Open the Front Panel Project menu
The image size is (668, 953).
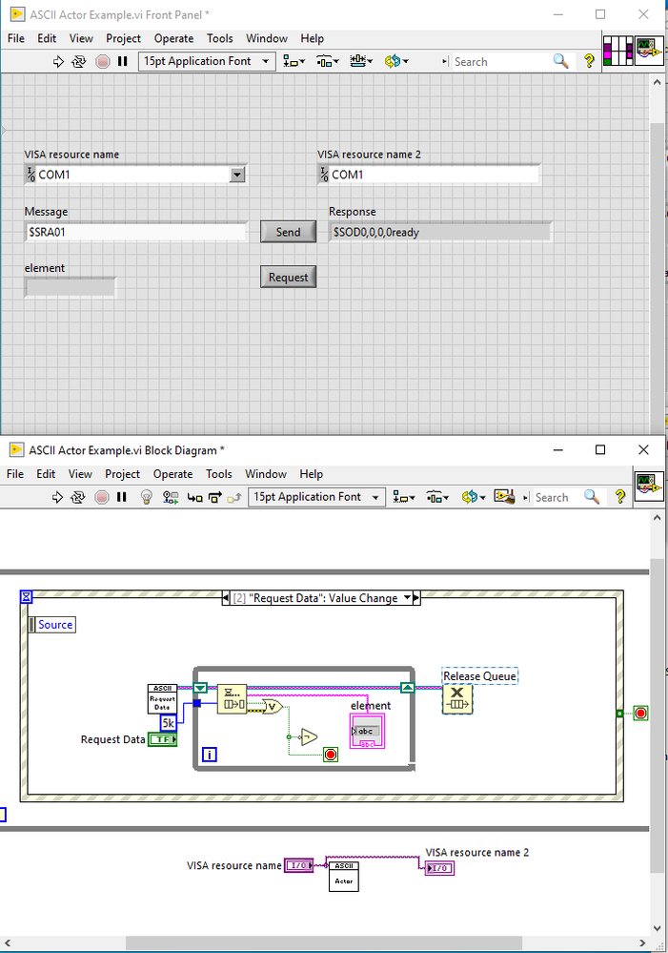click(123, 38)
